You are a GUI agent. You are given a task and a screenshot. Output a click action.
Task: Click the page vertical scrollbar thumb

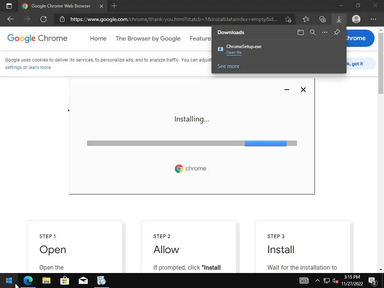pos(381,63)
